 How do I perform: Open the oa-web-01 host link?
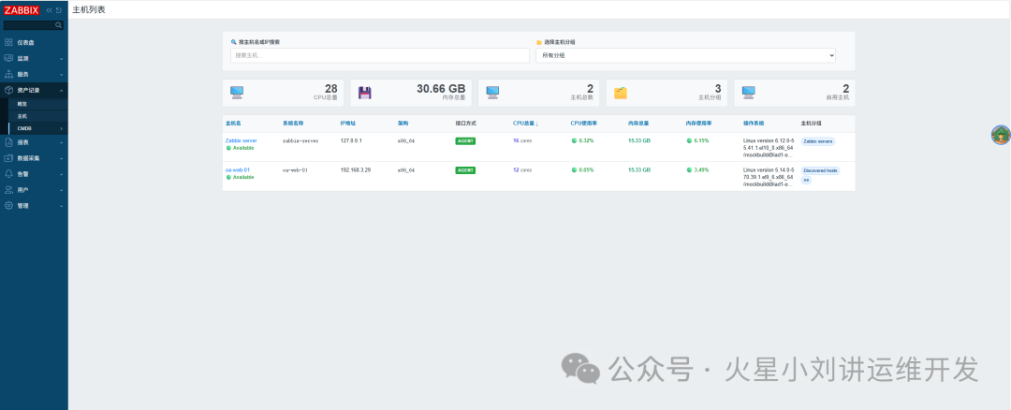point(237,170)
